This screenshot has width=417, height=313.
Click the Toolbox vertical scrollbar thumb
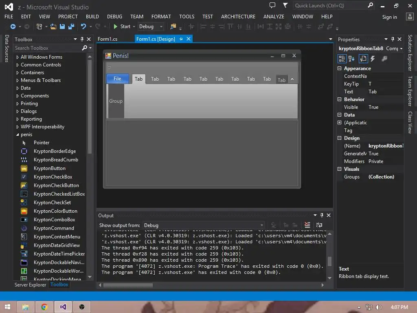[90, 106]
